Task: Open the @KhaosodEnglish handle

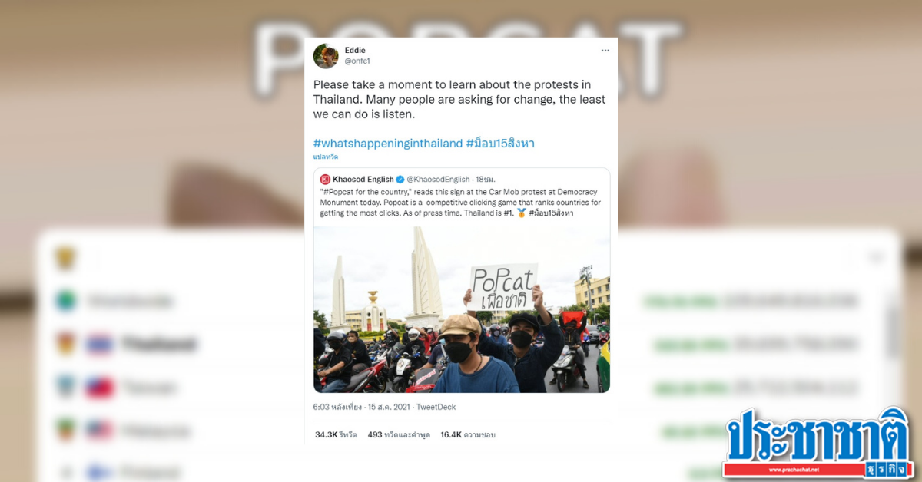Action: tap(438, 179)
